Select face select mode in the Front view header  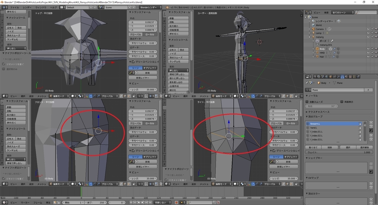point(129,184)
